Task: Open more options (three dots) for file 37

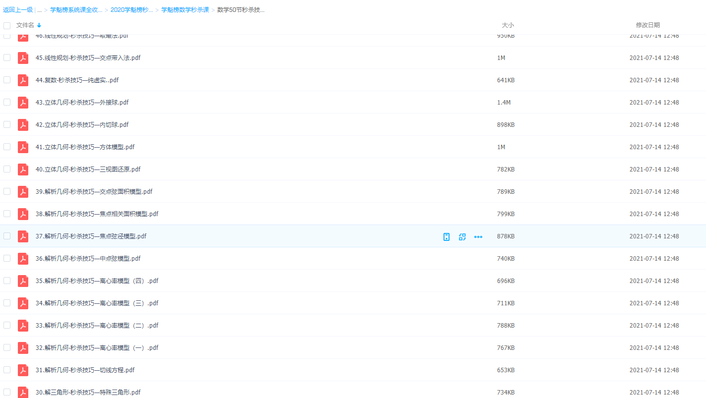Action: (478, 237)
